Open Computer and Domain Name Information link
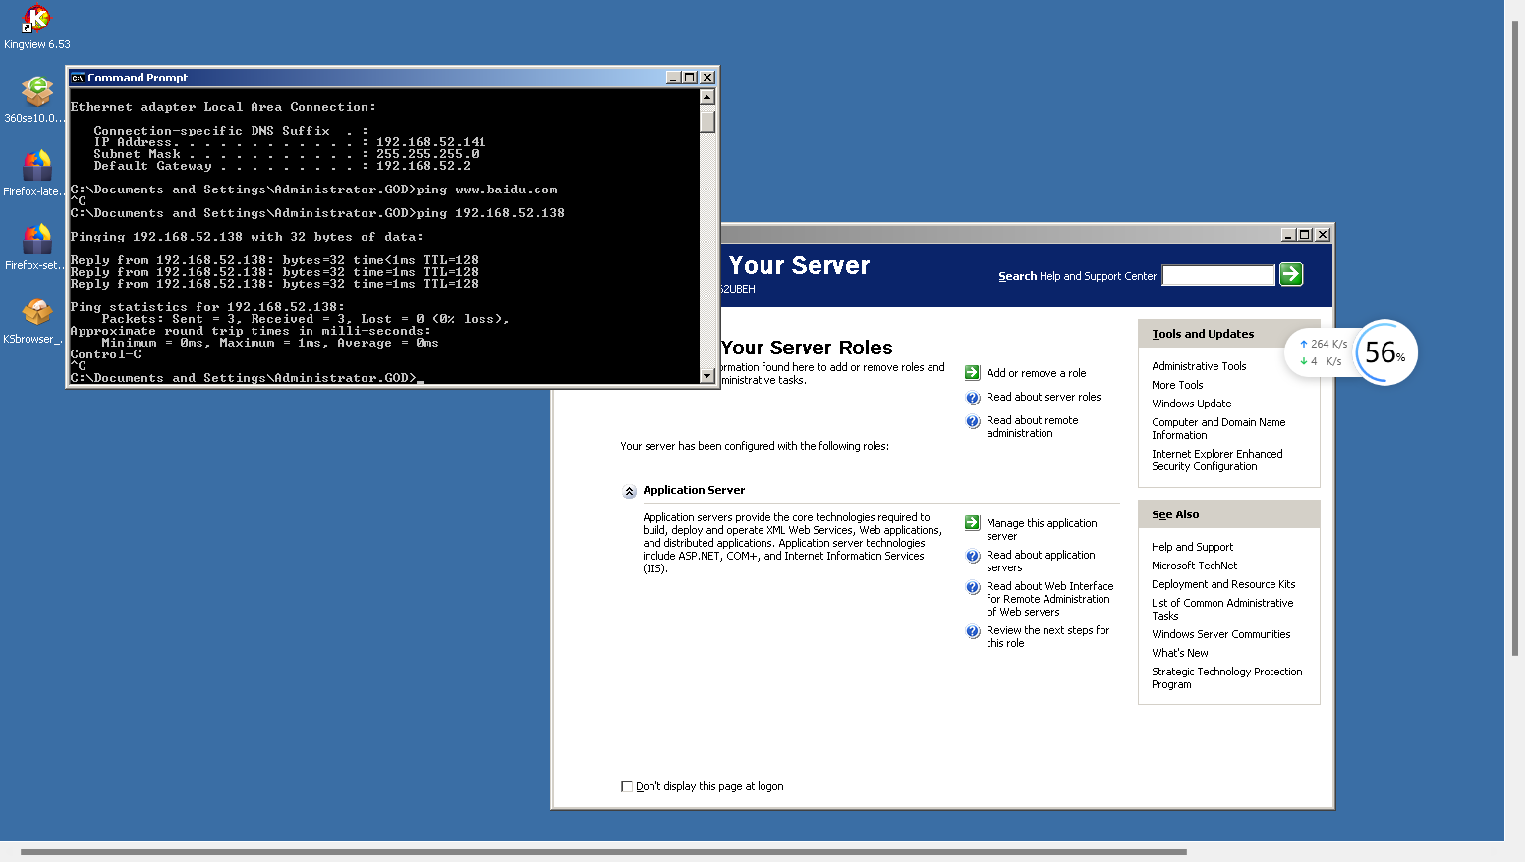 click(x=1218, y=428)
